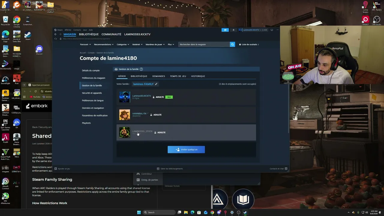Image resolution: width=384 pixels, height=216 pixels.
Task: Open the Contacts menu
Action: [77, 30]
